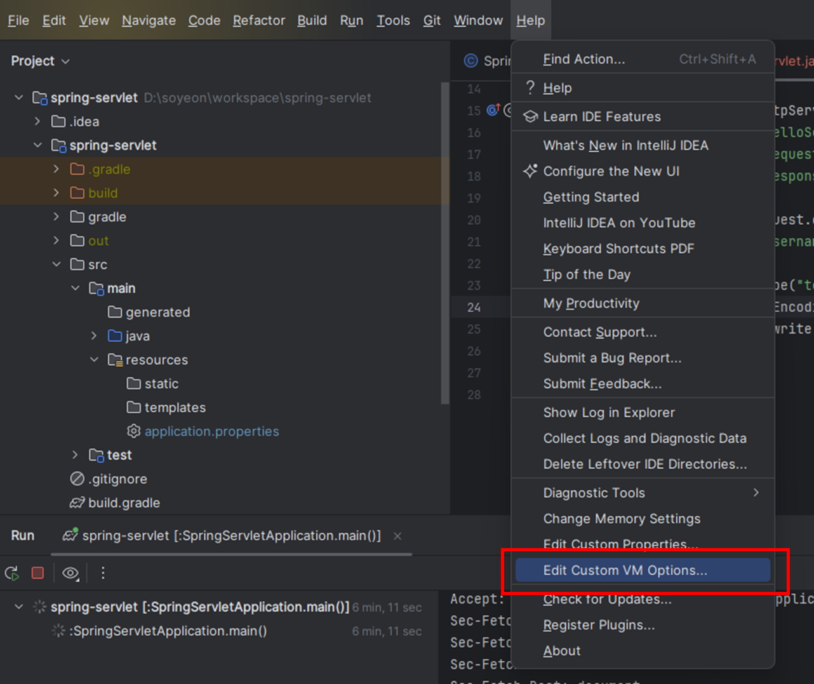Choose Find Action from the Help menu
The image size is (814, 684).
click(x=643, y=59)
